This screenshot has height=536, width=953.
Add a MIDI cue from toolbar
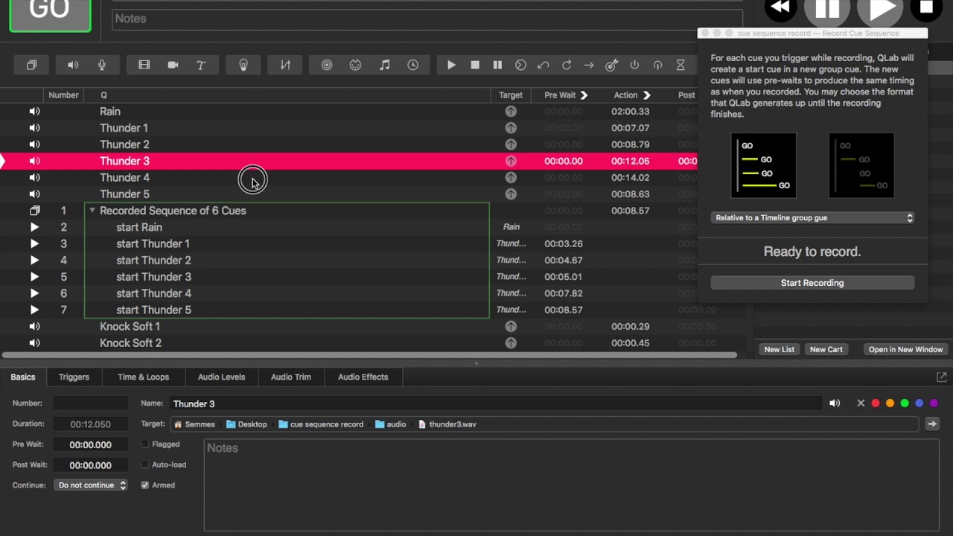click(x=355, y=66)
